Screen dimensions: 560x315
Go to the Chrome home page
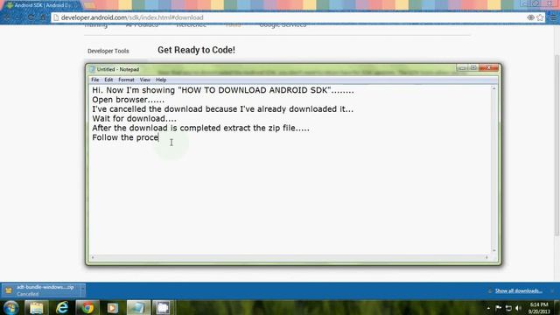43,17
